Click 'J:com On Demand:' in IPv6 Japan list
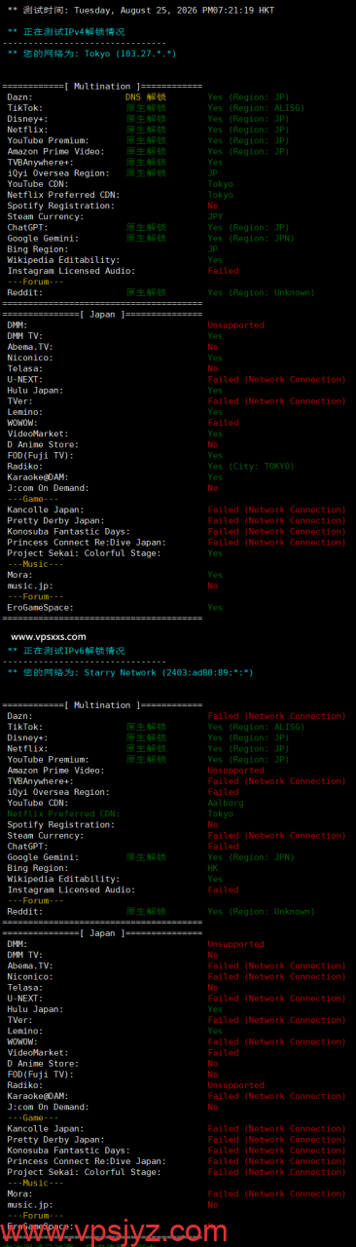This screenshot has width=356, height=1247. 49,1107
